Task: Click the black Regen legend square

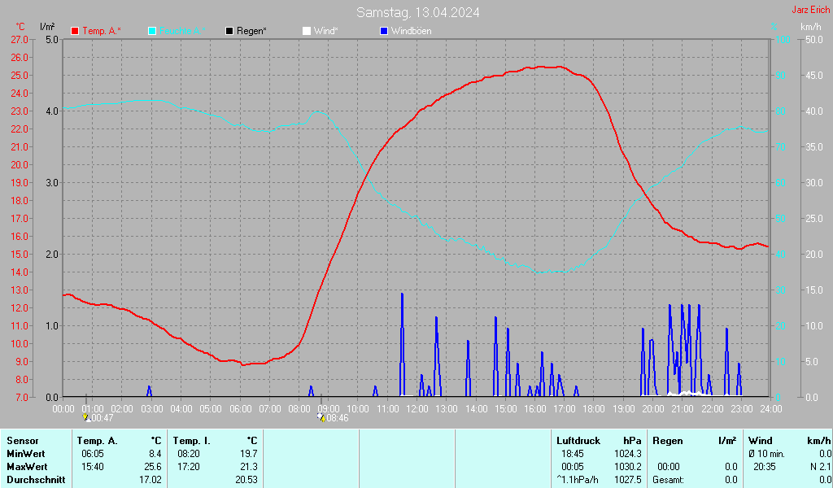Action: (230, 31)
